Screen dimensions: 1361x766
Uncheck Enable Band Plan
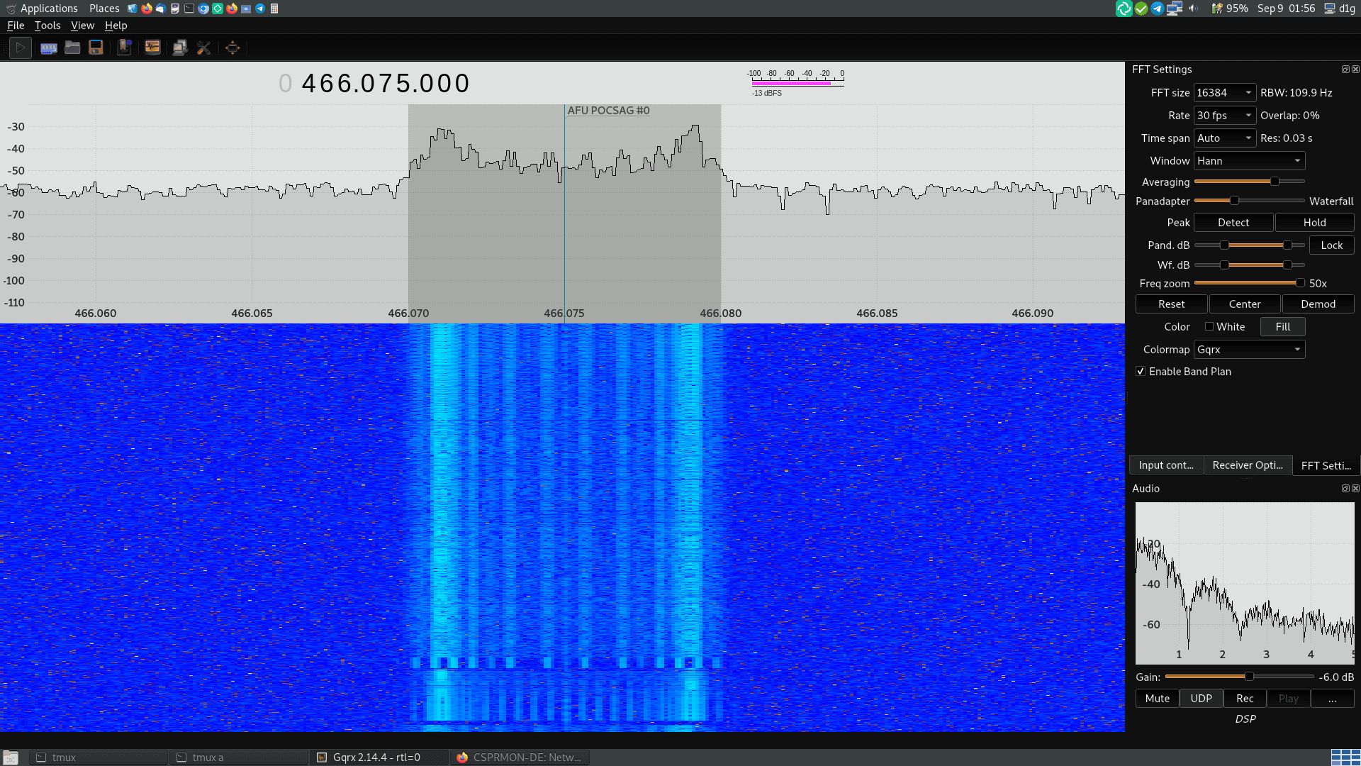(1141, 371)
